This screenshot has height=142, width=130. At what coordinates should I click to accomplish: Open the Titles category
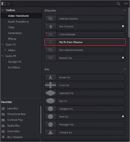click(11, 27)
